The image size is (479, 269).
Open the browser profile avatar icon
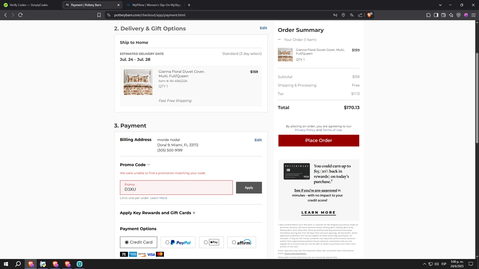tap(466, 15)
